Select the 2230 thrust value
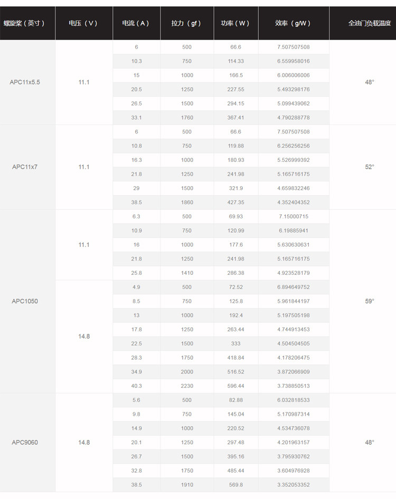The width and height of the screenshot is (396, 499). coord(187,386)
